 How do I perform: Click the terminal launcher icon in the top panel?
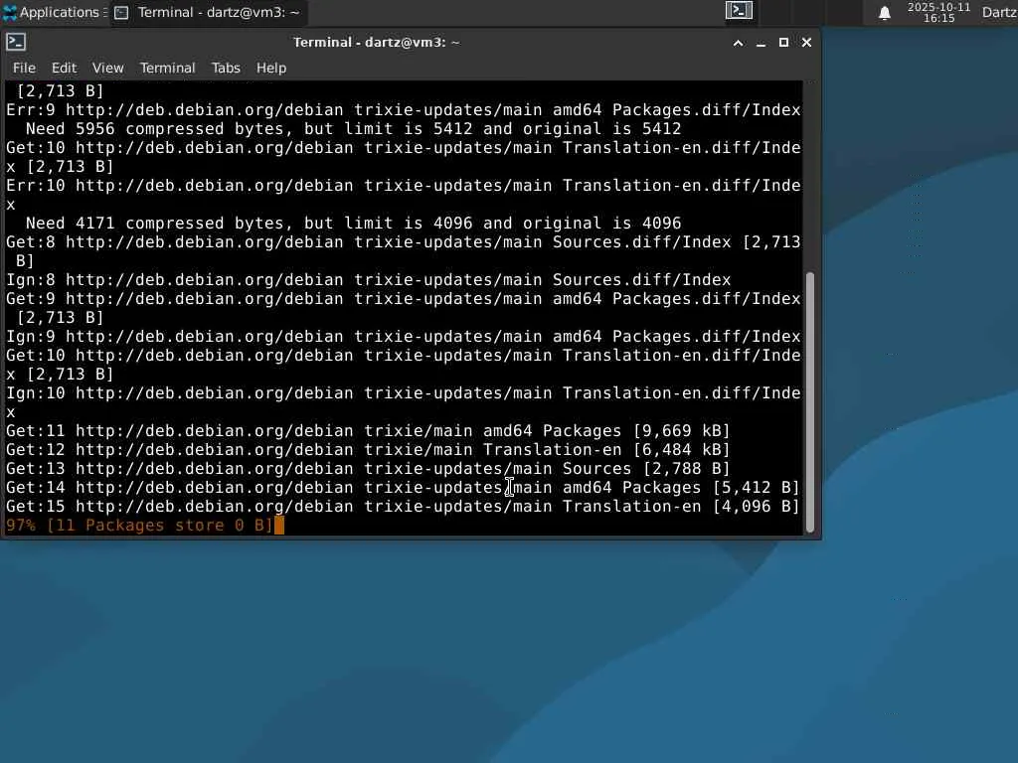(x=739, y=11)
